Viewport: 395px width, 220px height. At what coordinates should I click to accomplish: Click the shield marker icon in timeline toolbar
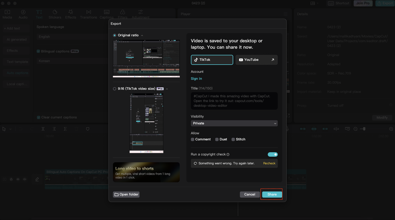click(88, 129)
